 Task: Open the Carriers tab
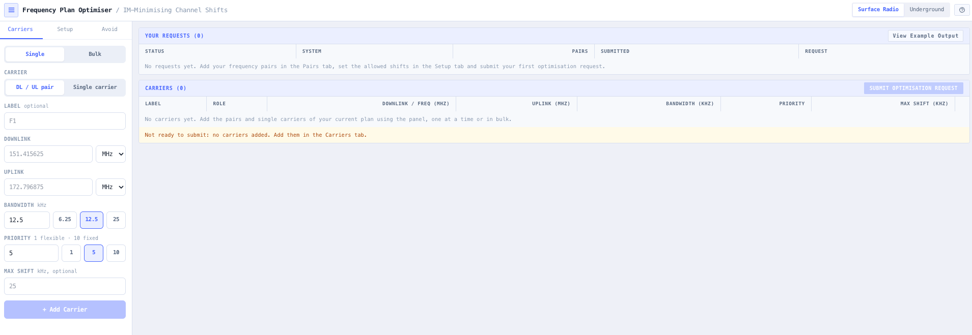(x=20, y=29)
